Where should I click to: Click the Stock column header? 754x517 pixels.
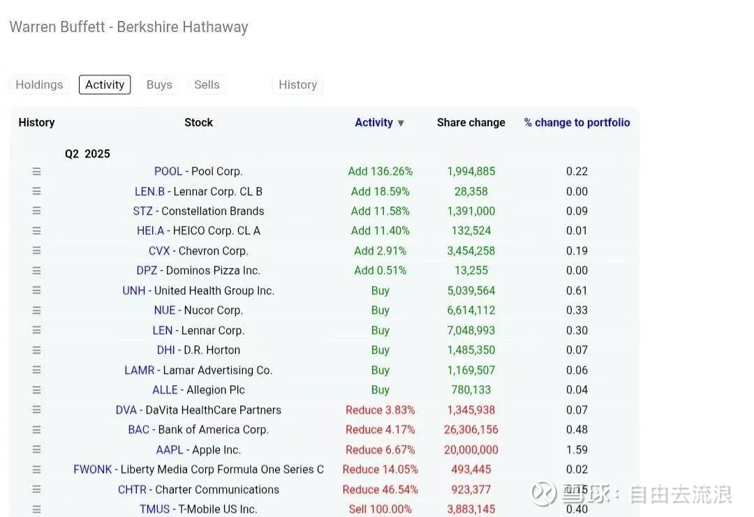click(x=198, y=123)
